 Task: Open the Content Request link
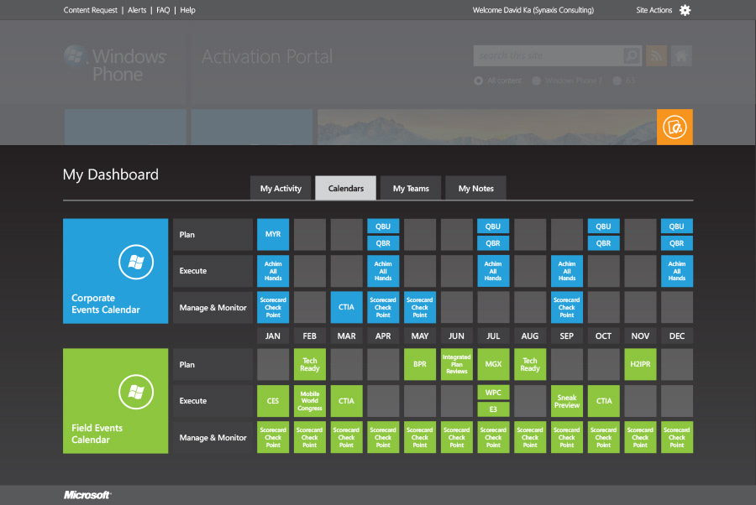[90, 10]
